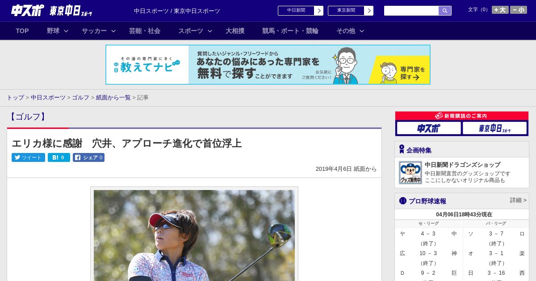Click the 東京中日スポーツ logo in header

pyautogui.click(x=71, y=11)
